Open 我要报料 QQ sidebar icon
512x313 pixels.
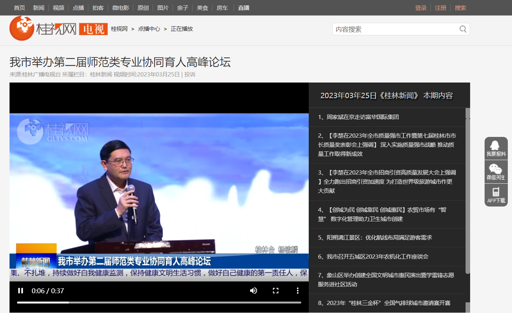click(x=496, y=148)
